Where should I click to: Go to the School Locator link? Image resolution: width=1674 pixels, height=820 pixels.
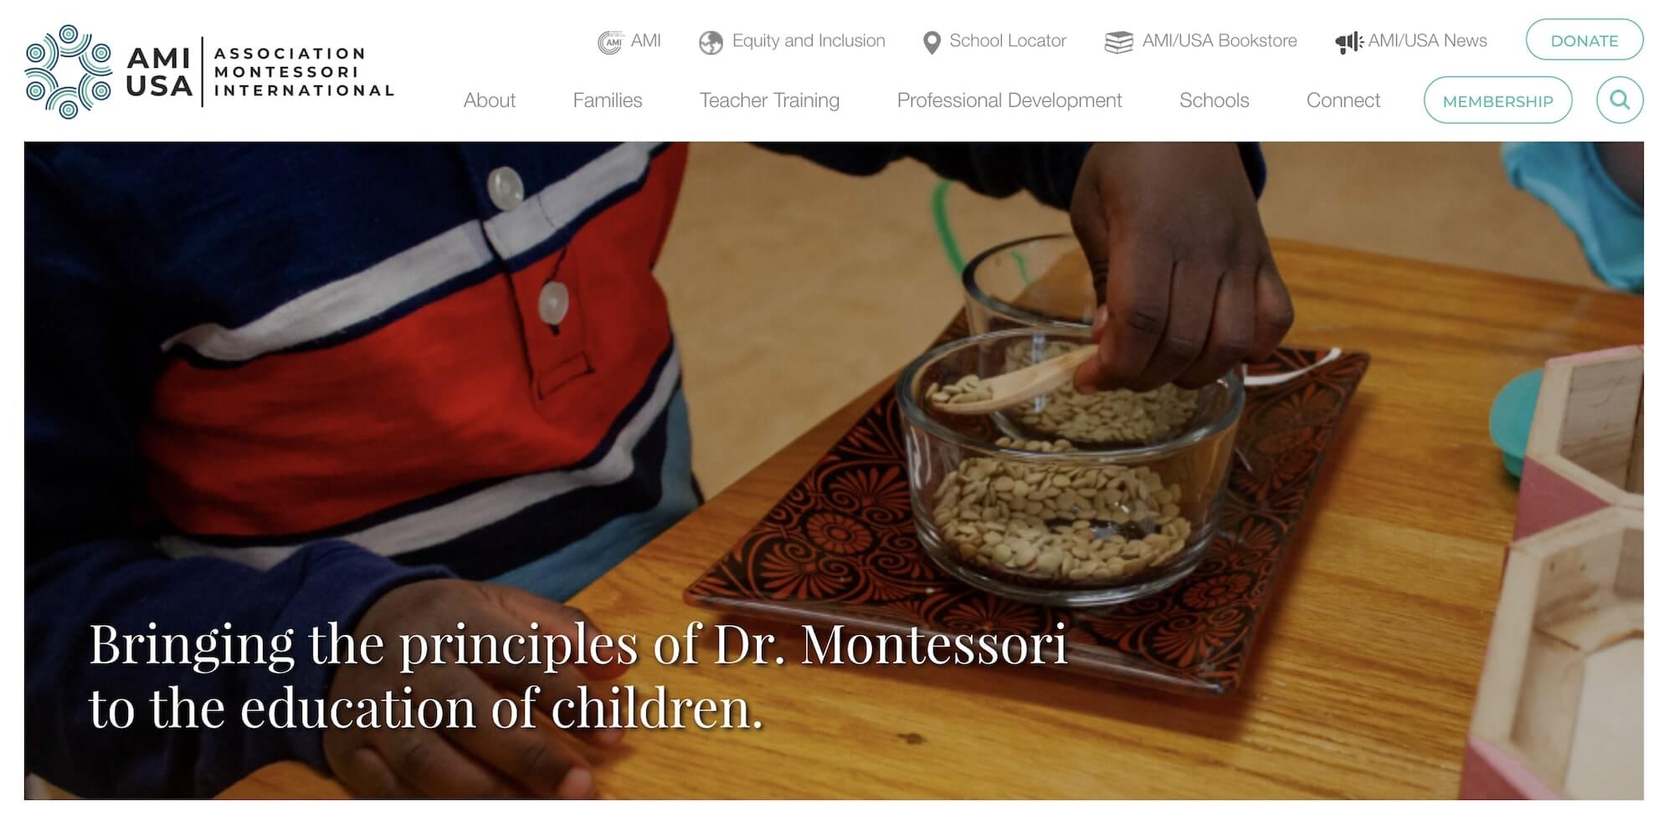[1008, 41]
